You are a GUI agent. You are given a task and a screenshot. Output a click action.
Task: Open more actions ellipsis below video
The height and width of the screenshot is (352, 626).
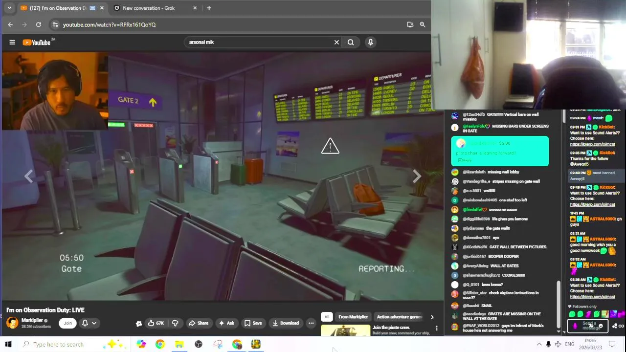311,323
